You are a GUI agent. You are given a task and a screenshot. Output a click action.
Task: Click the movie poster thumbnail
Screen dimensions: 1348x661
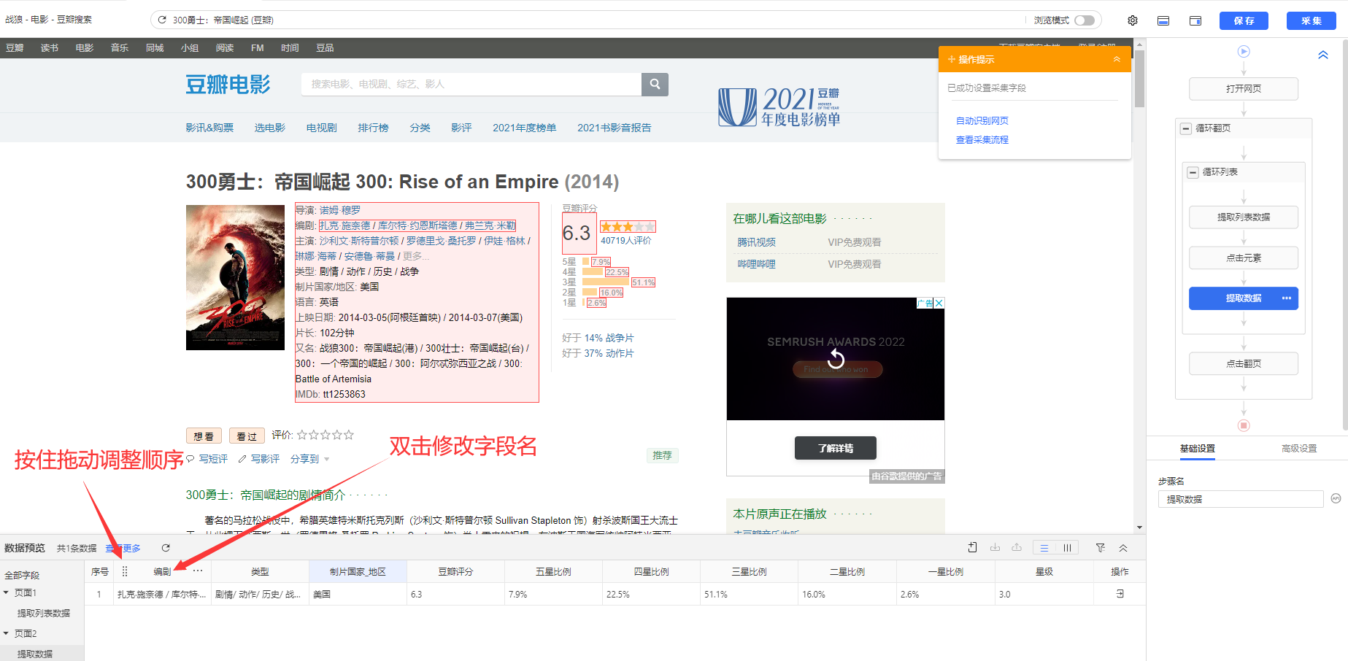(235, 277)
